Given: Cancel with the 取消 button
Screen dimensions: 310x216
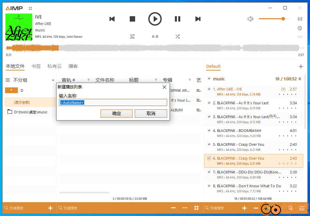Looking at the screenshot, I should tap(151, 113).
